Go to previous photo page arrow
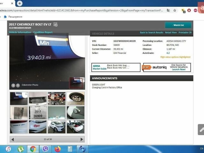This screenshot has width=204, height=153. (x=13, y=140)
